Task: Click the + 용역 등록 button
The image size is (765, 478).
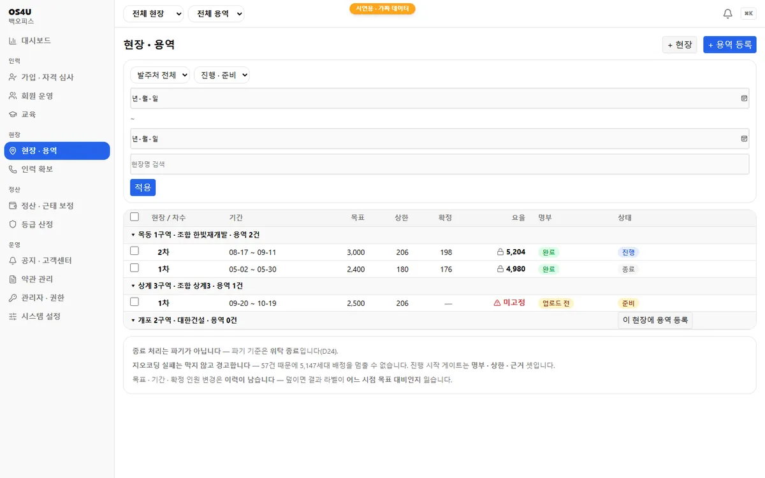Action: click(730, 45)
